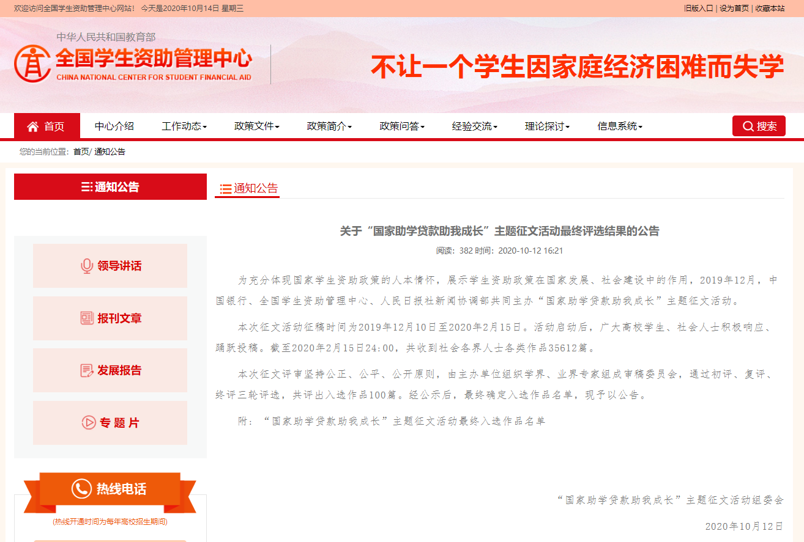Click the search magnifier icon
The image size is (804, 542).
(748, 126)
